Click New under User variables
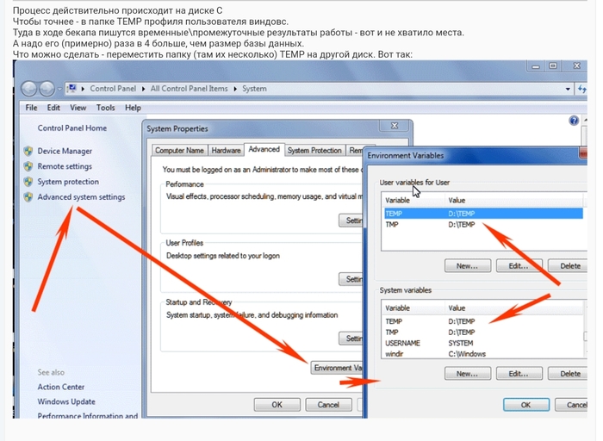 pyautogui.click(x=468, y=265)
